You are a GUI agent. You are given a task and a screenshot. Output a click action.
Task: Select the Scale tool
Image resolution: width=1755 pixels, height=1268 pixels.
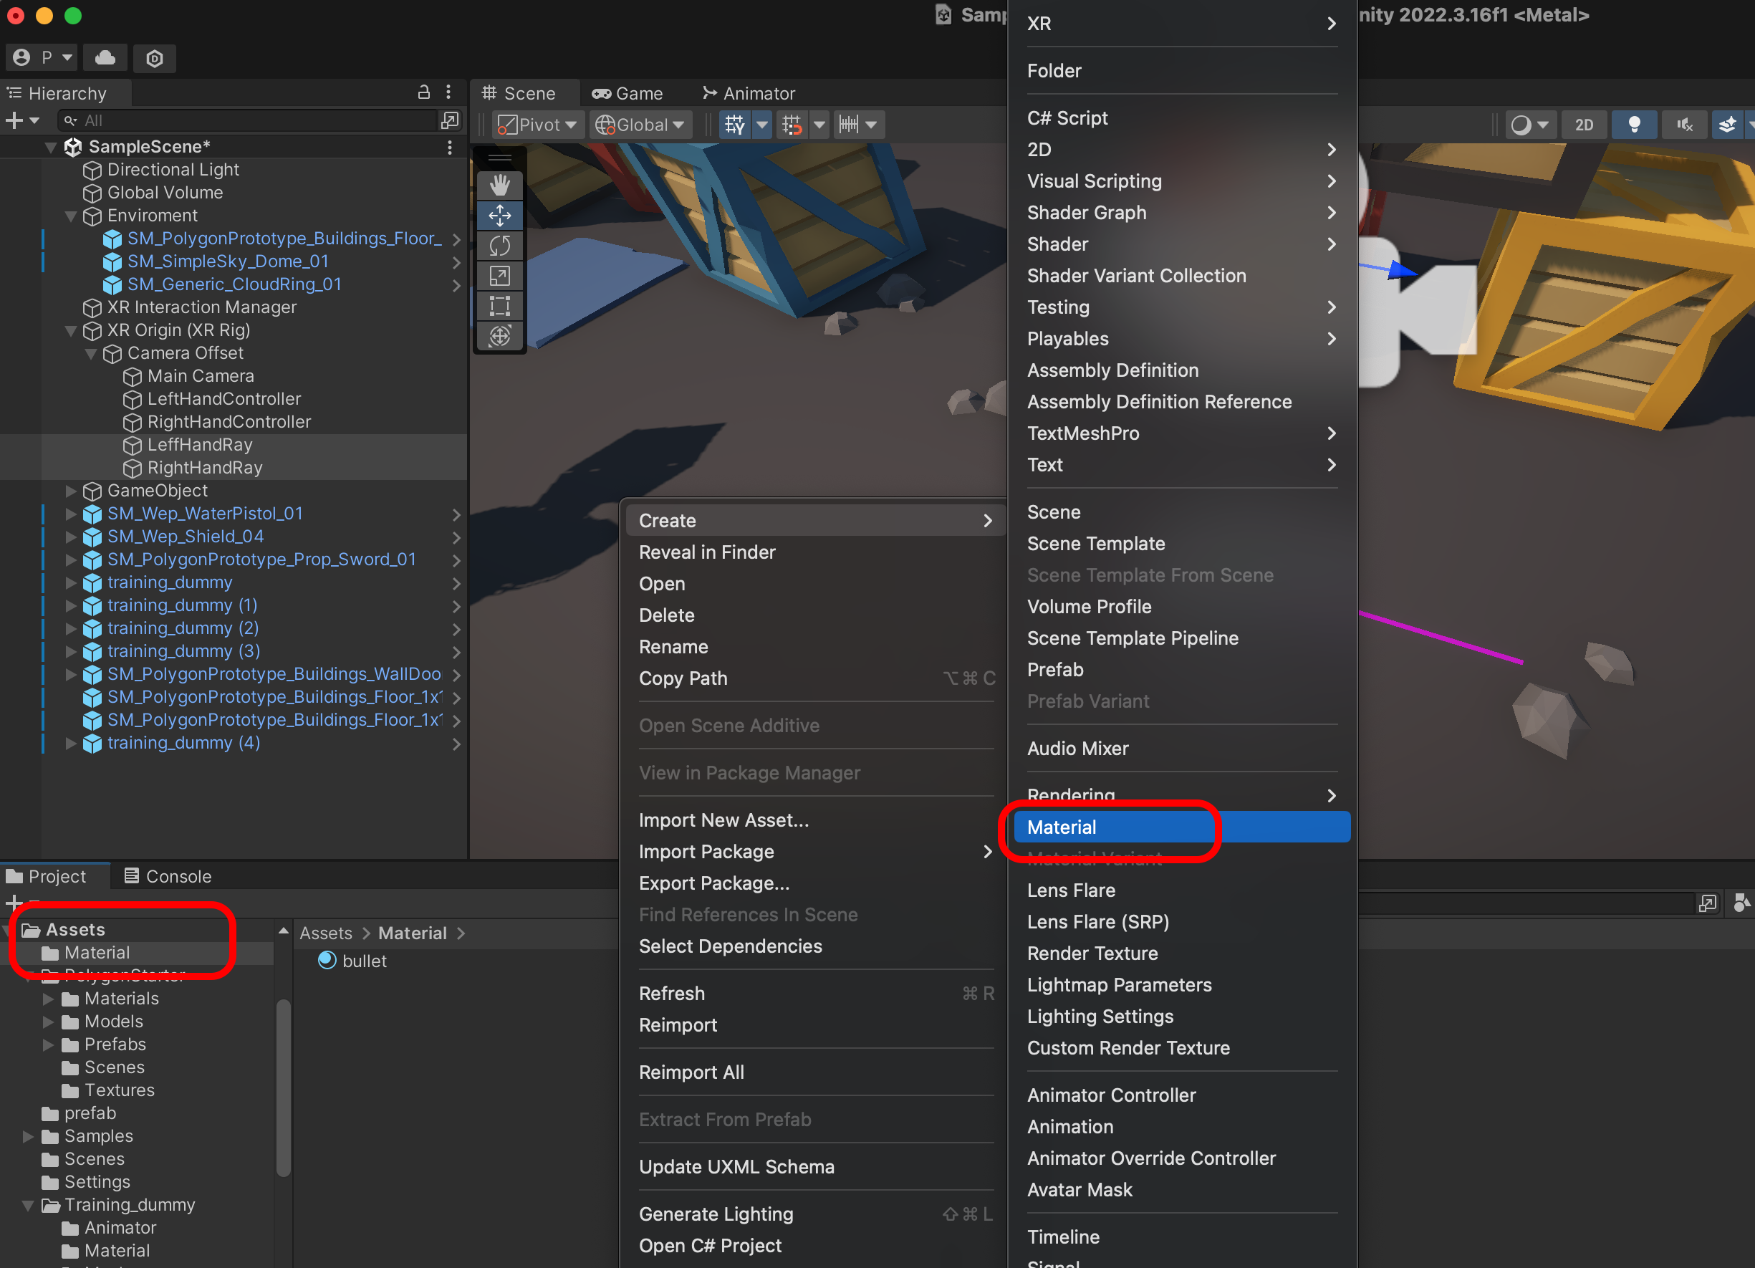click(x=500, y=275)
